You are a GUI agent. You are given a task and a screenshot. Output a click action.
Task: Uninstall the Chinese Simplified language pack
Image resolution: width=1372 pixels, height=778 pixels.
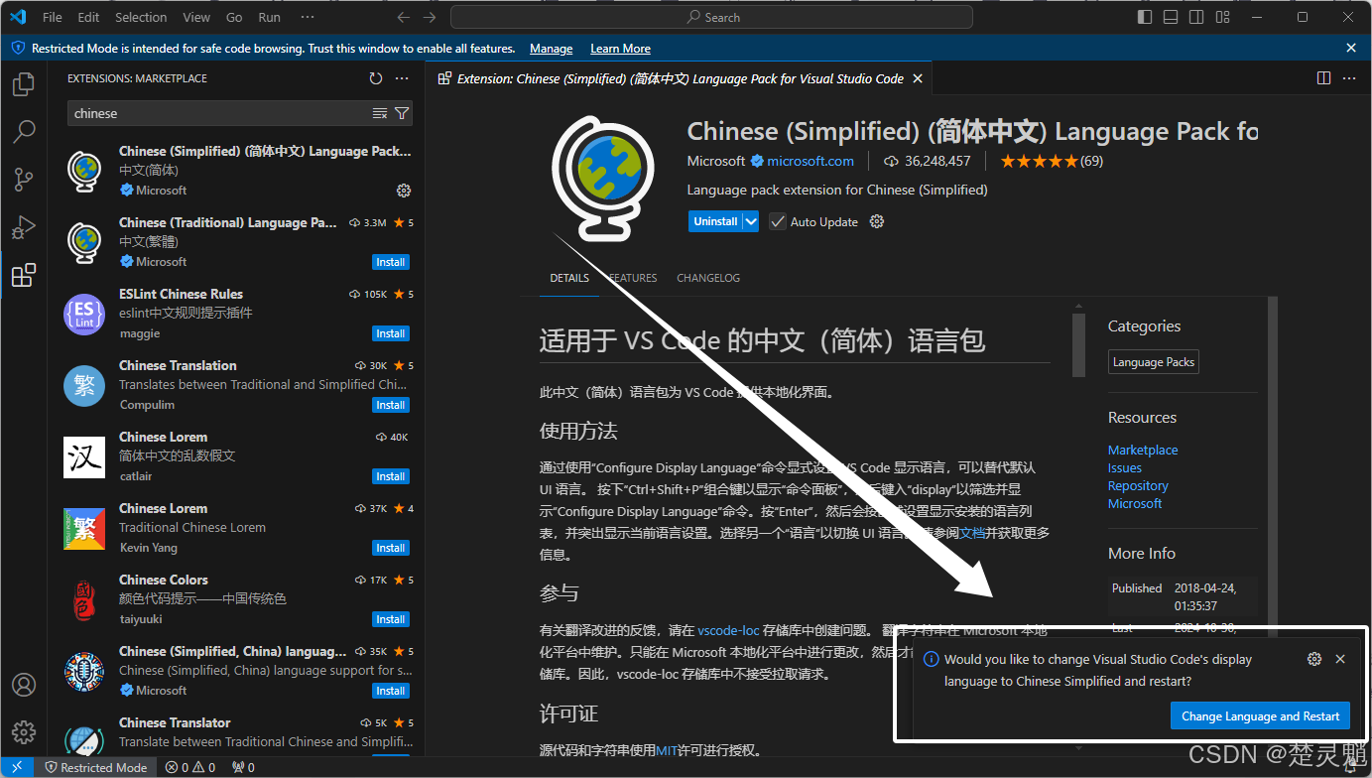click(x=715, y=222)
